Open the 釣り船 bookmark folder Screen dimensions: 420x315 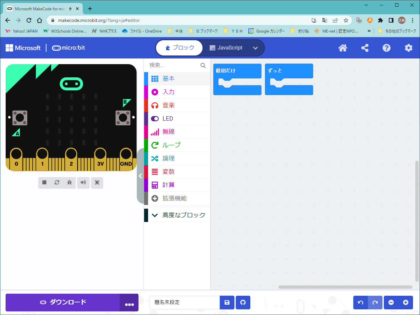[299, 31]
